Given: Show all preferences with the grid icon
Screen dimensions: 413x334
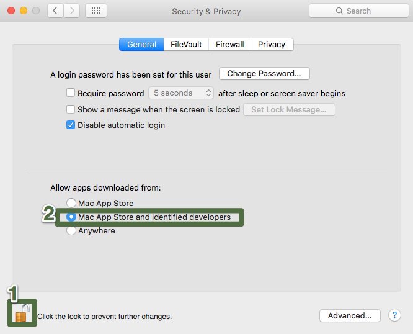Looking at the screenshot, I should coord(96,11).
